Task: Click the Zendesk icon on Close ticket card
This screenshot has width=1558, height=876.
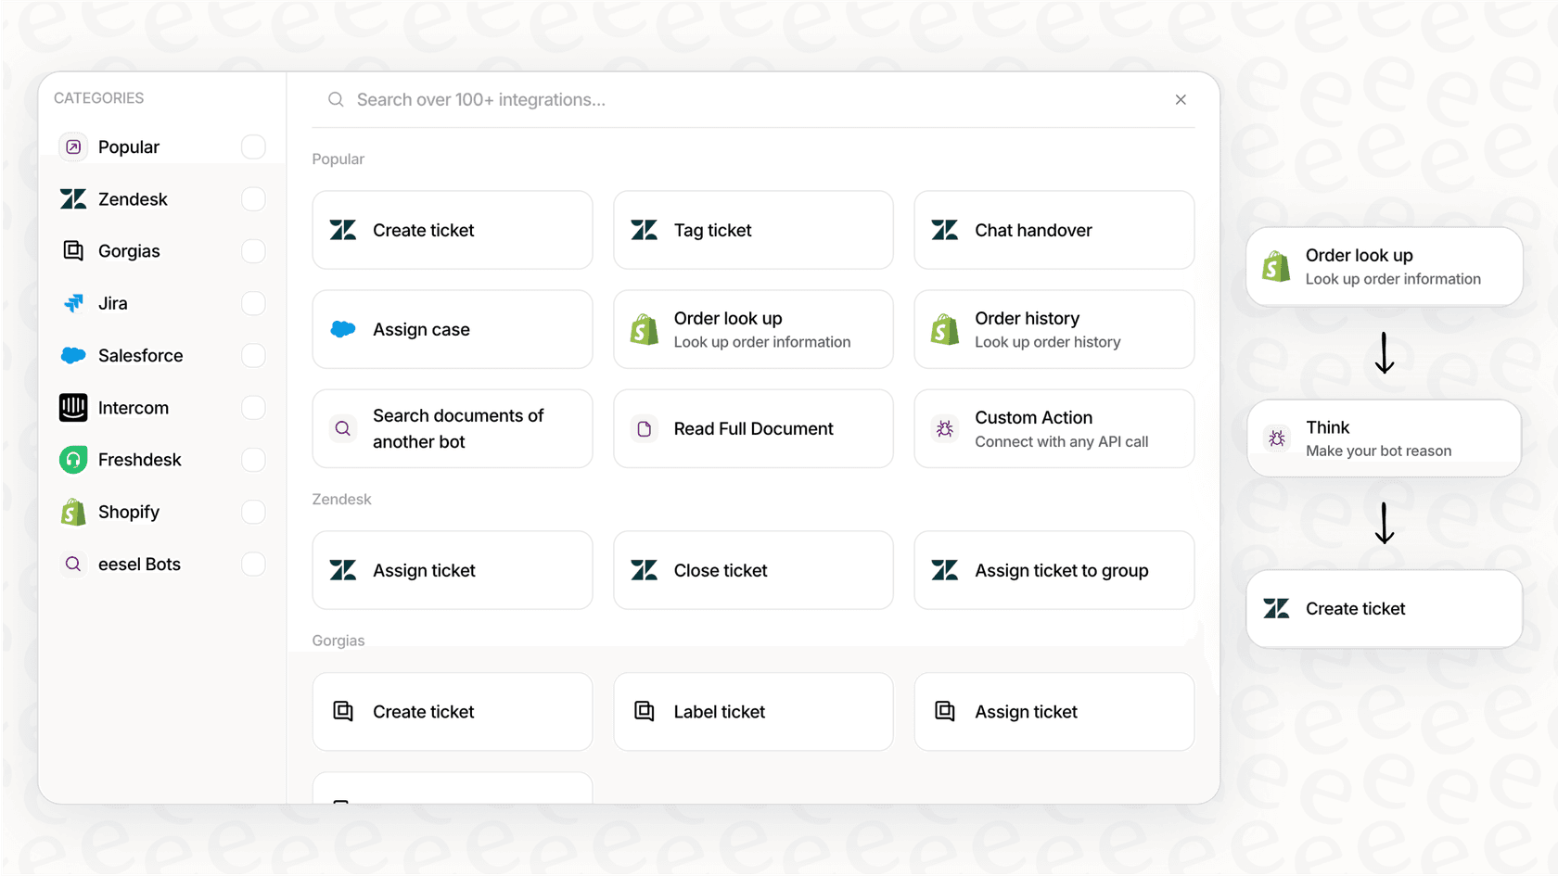Action: tap(644, 570)
